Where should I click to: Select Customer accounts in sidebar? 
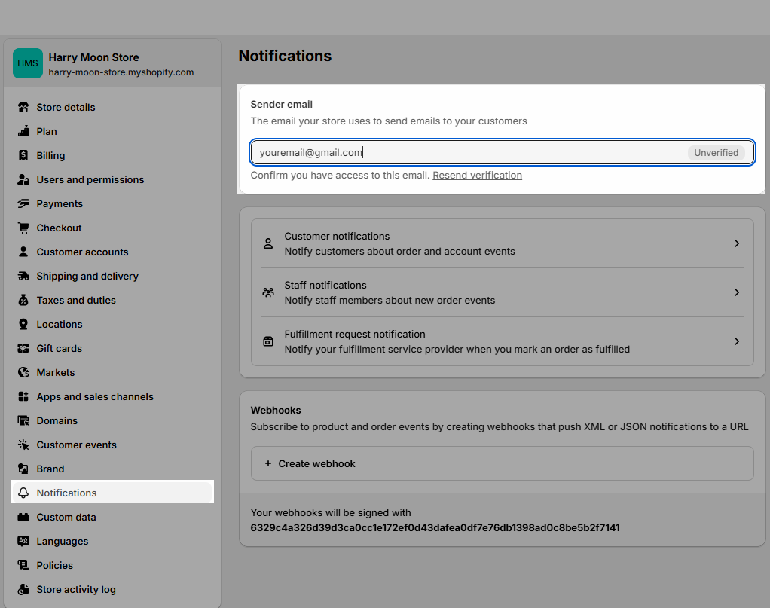tap(112, 252)
